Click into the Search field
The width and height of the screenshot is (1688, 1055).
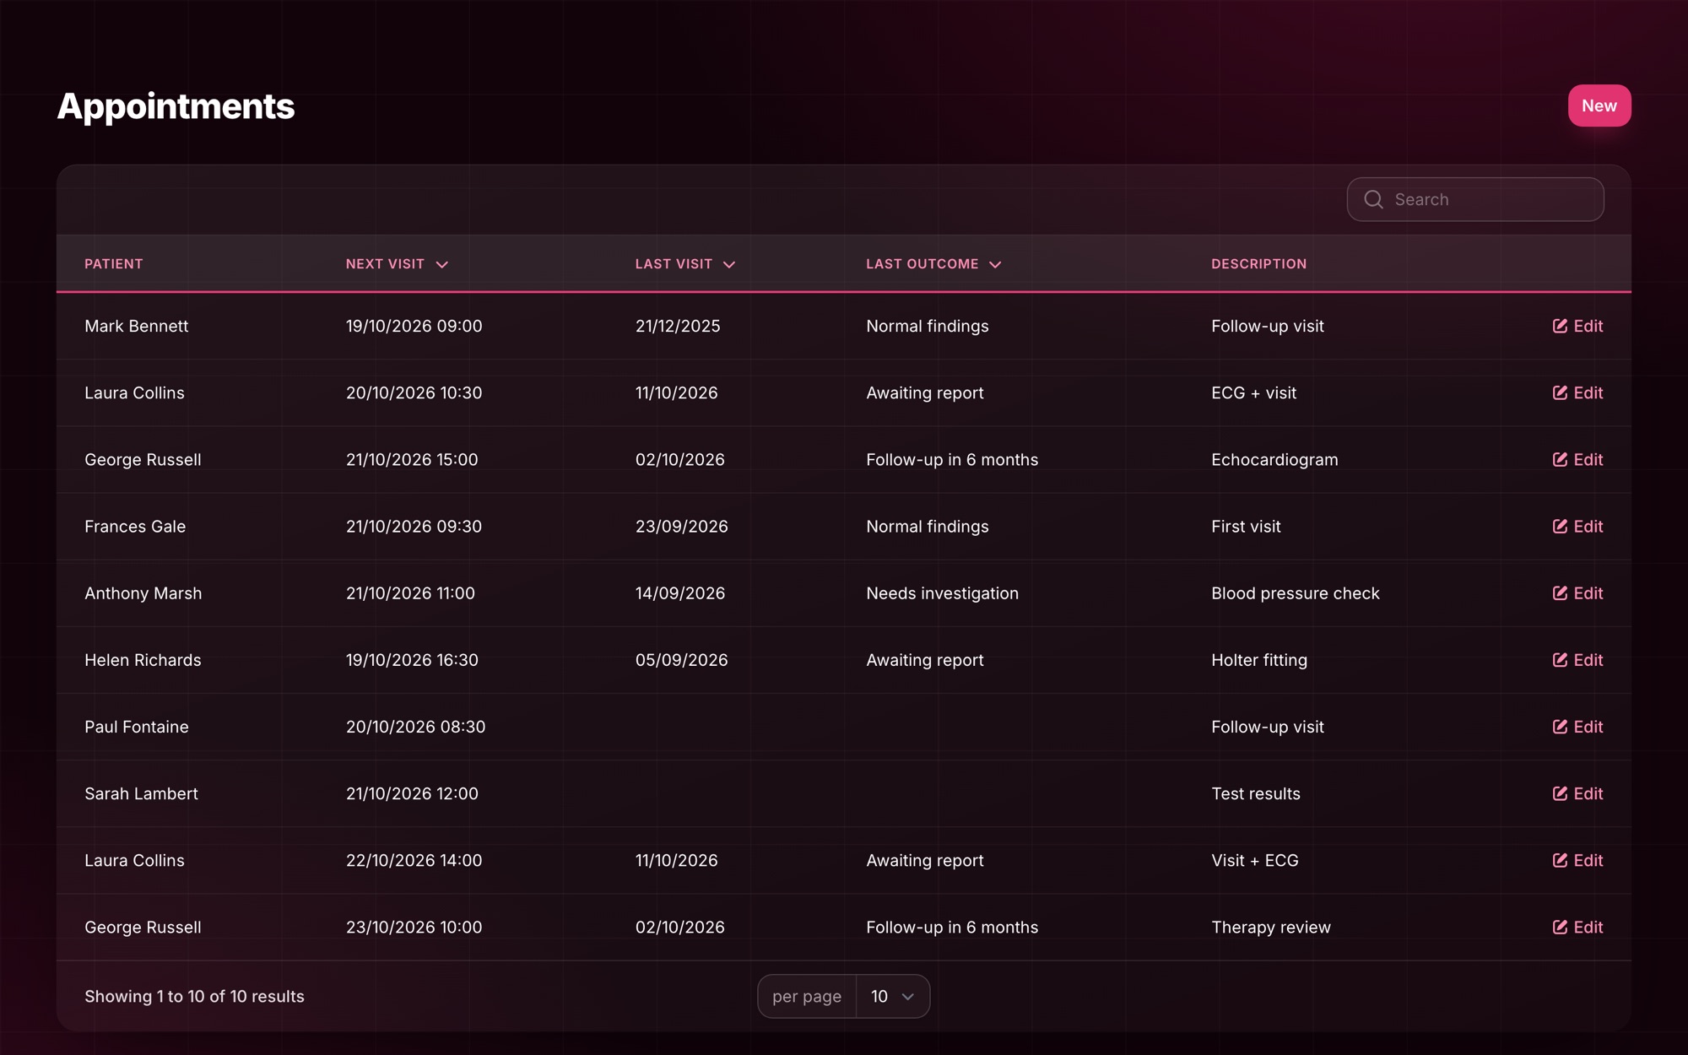tap(1475, 199)
